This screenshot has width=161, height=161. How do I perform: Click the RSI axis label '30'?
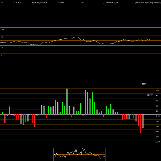click(2, 47)
